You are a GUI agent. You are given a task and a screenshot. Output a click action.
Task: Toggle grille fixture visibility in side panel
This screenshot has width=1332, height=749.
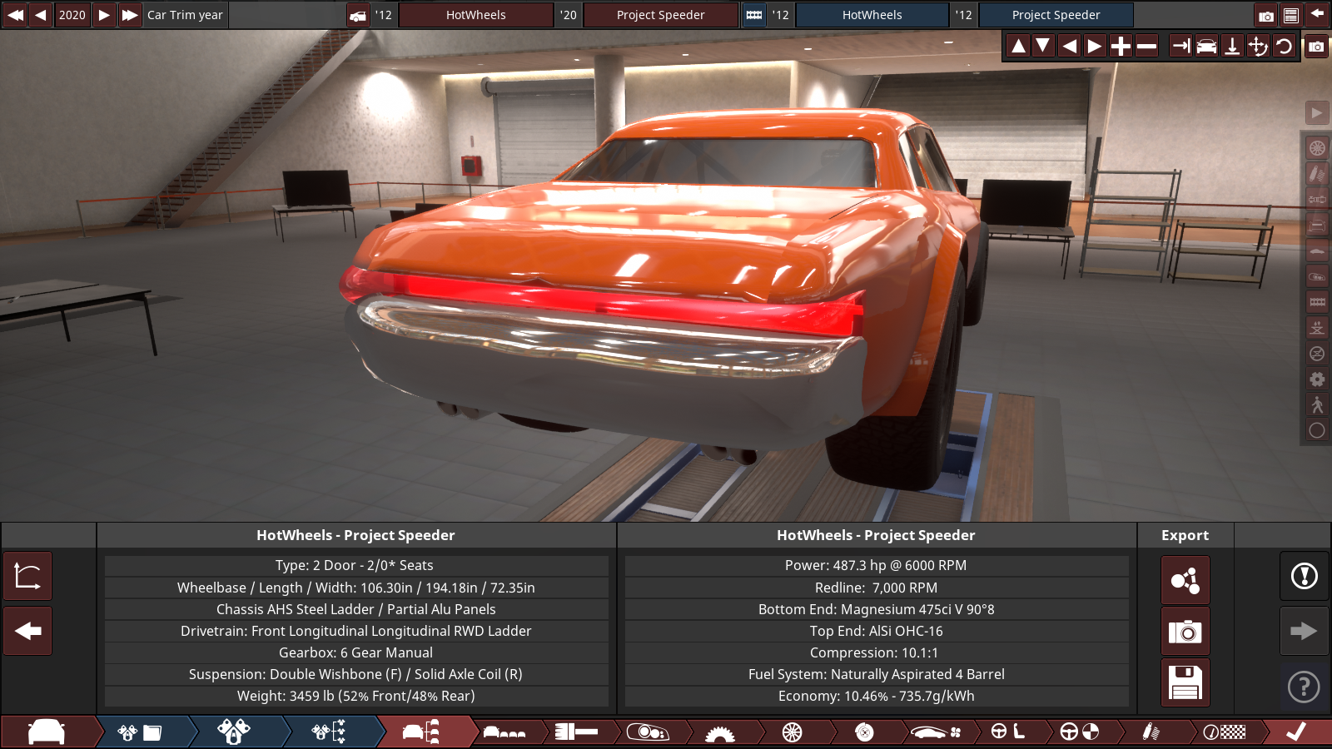(1317, 302)
